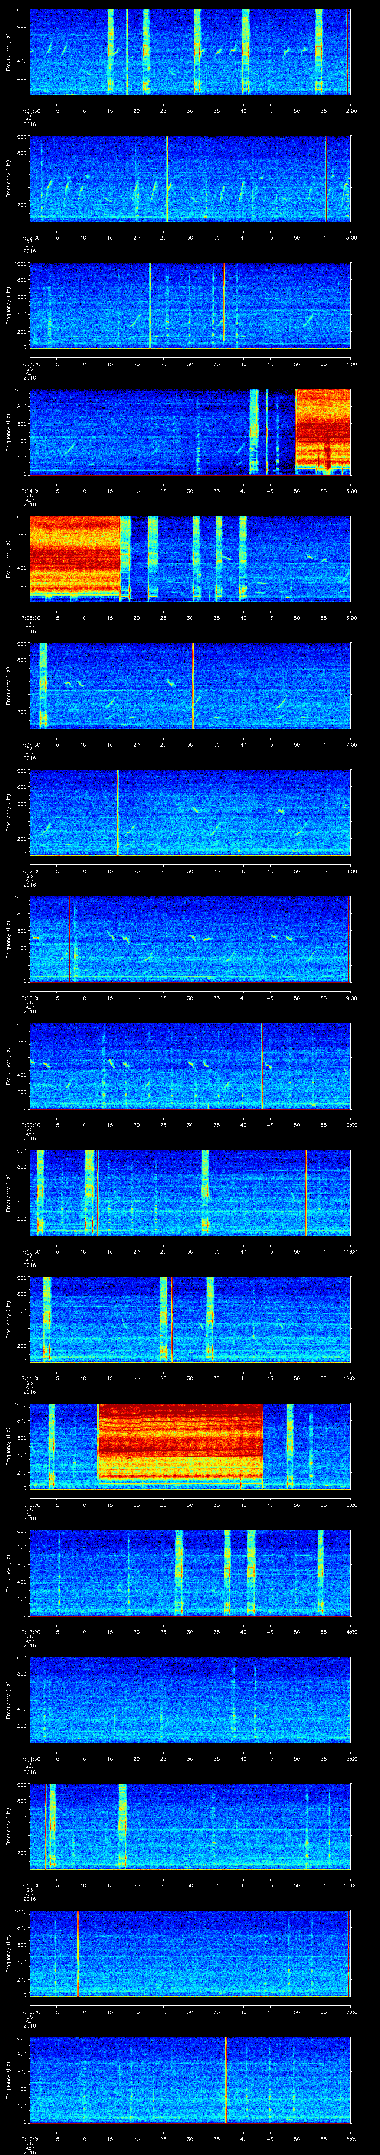The height and width of the screenshot is (2155, 380).
Task: Open the spectrogram panel starting at 7:08:00
Action: click(190, 939)
